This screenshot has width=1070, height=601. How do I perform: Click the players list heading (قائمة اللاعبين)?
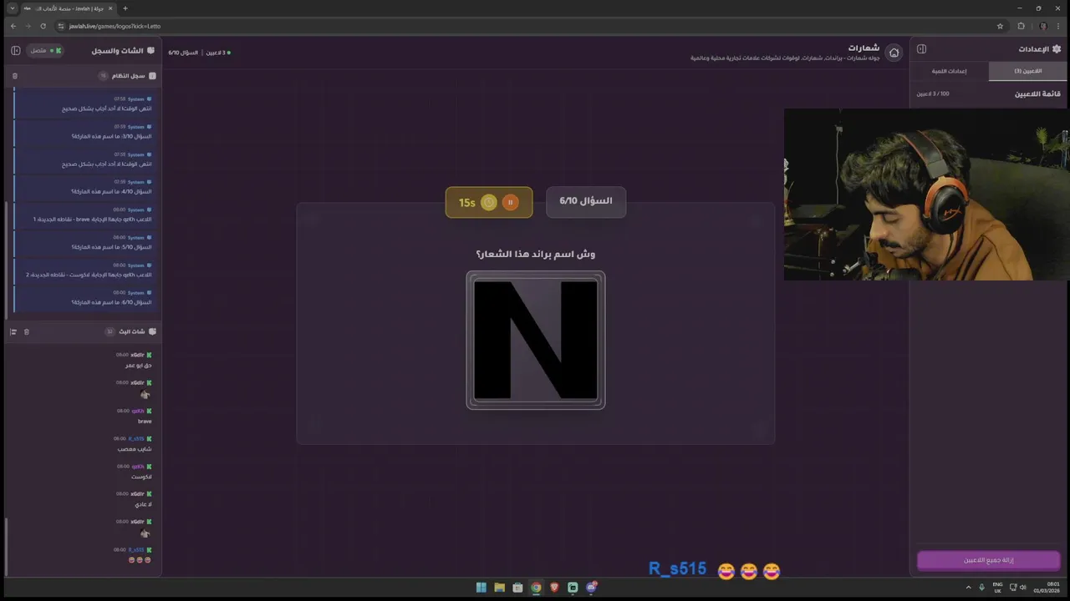click(1037, 93)
